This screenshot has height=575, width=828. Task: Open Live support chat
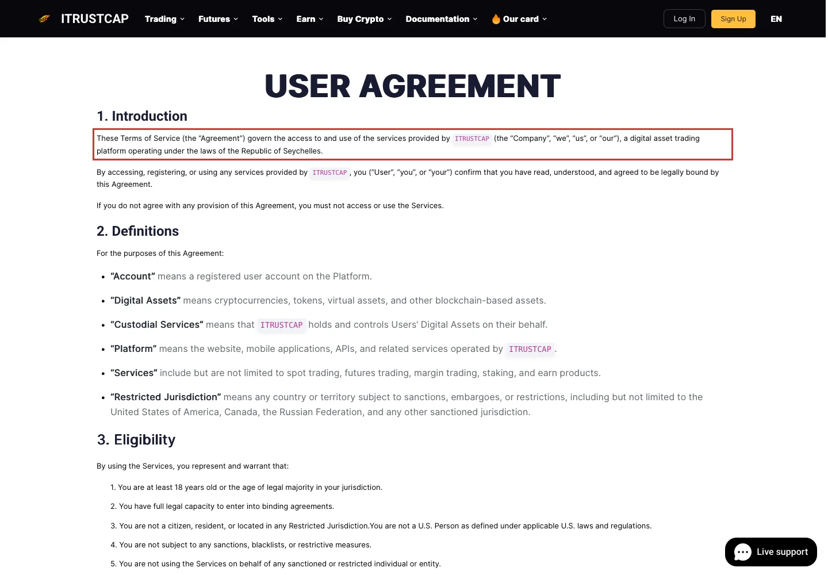coord(771,552)
